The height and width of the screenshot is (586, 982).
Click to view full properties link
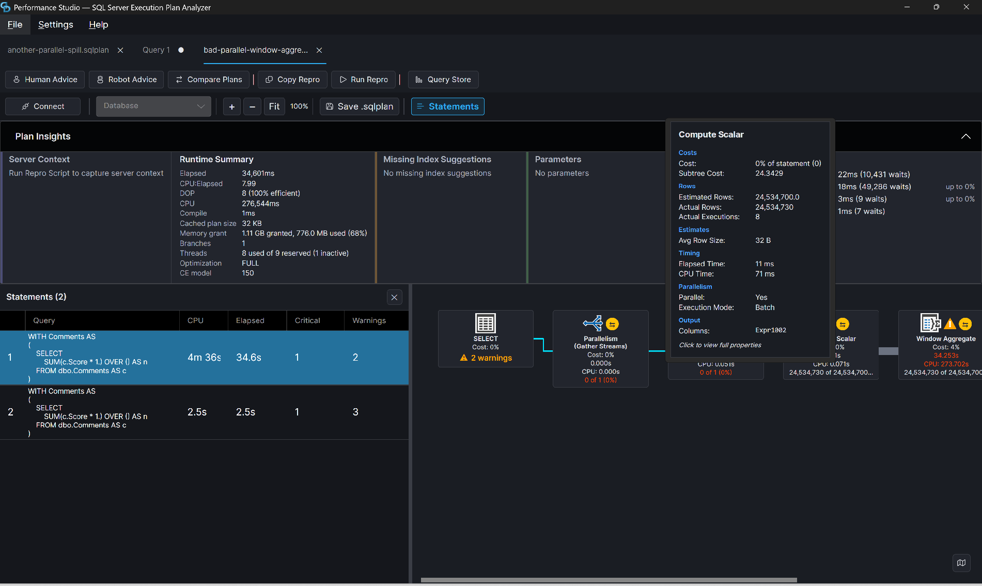pyautogui.click(x=720, y=345)
